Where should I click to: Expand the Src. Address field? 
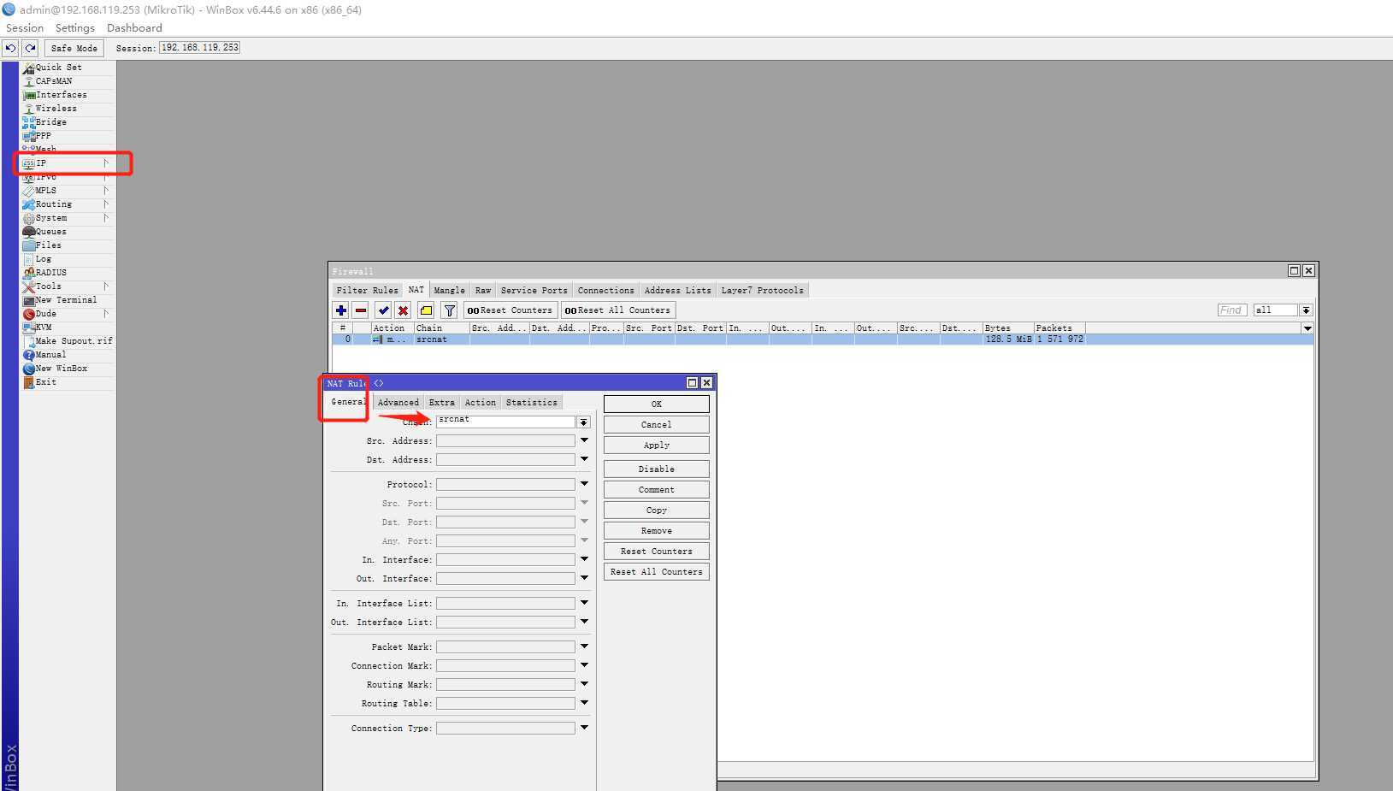[584, 440]
